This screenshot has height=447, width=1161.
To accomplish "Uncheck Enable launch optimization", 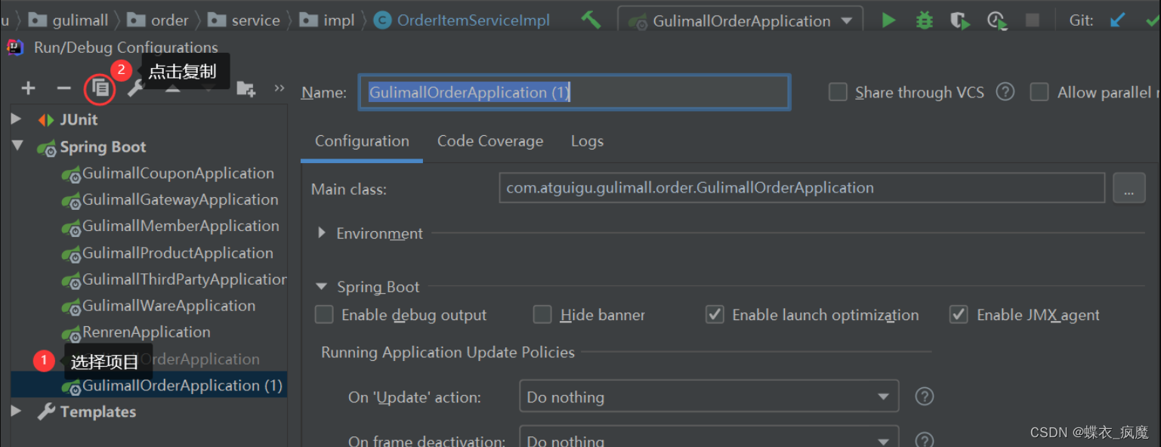I will (x=715, y=315).
